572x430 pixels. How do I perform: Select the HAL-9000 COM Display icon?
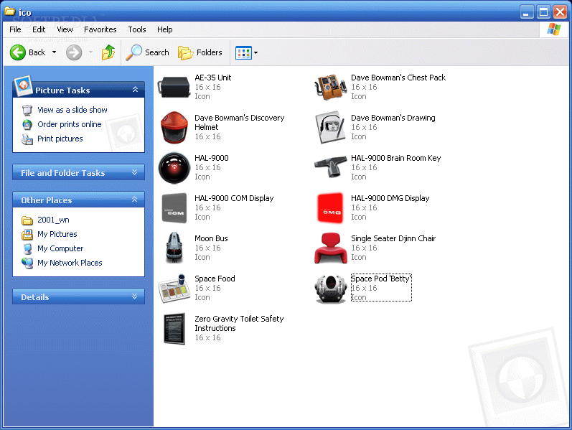click(x=174, y=208)
